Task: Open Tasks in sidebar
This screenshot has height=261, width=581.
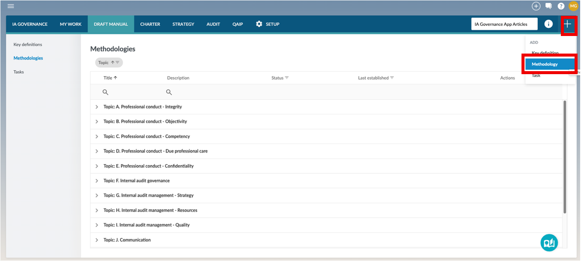Action: point(19,72)
